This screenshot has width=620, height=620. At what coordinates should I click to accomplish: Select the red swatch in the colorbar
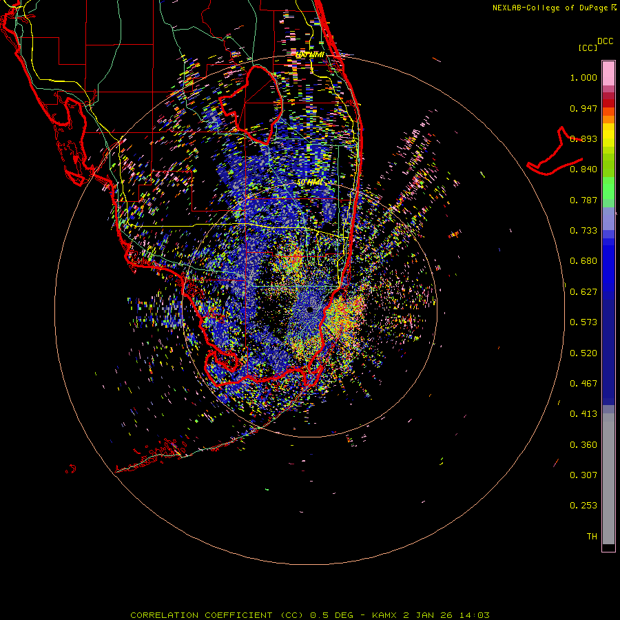tap(608, 103)
